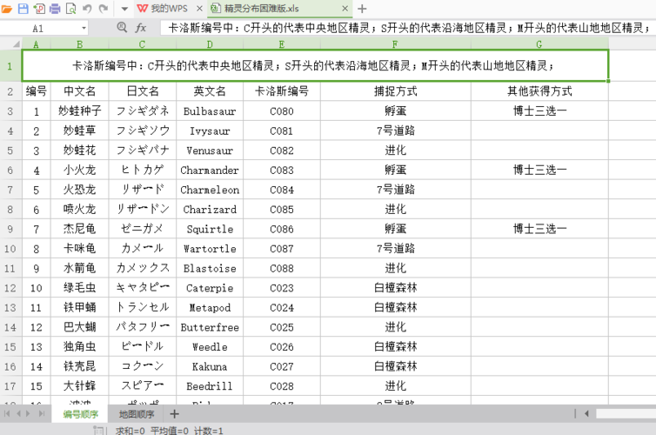The height and width of the screenshot is (435, 656).
Task: Add a new sheet with the plus button
Action: pos(175,414)
